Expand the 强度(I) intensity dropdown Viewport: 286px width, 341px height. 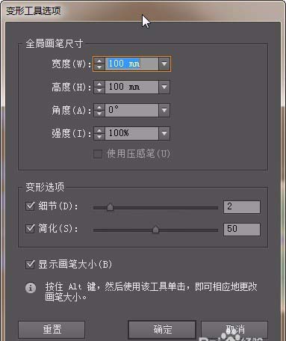(x=164, y=134)
